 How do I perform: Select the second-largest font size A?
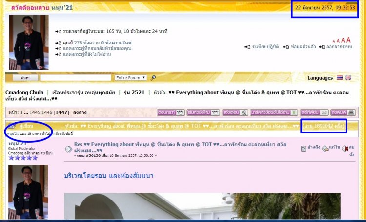(343, 40)
